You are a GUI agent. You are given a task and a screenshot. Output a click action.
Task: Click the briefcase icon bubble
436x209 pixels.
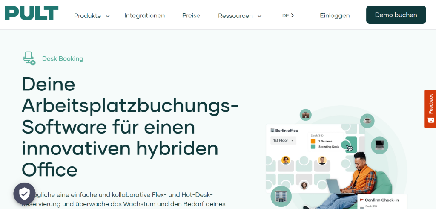[306, 115]
